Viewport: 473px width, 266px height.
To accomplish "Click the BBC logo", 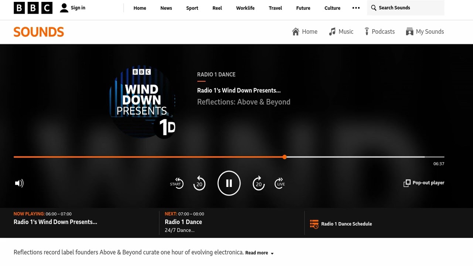I will [33, 8].
